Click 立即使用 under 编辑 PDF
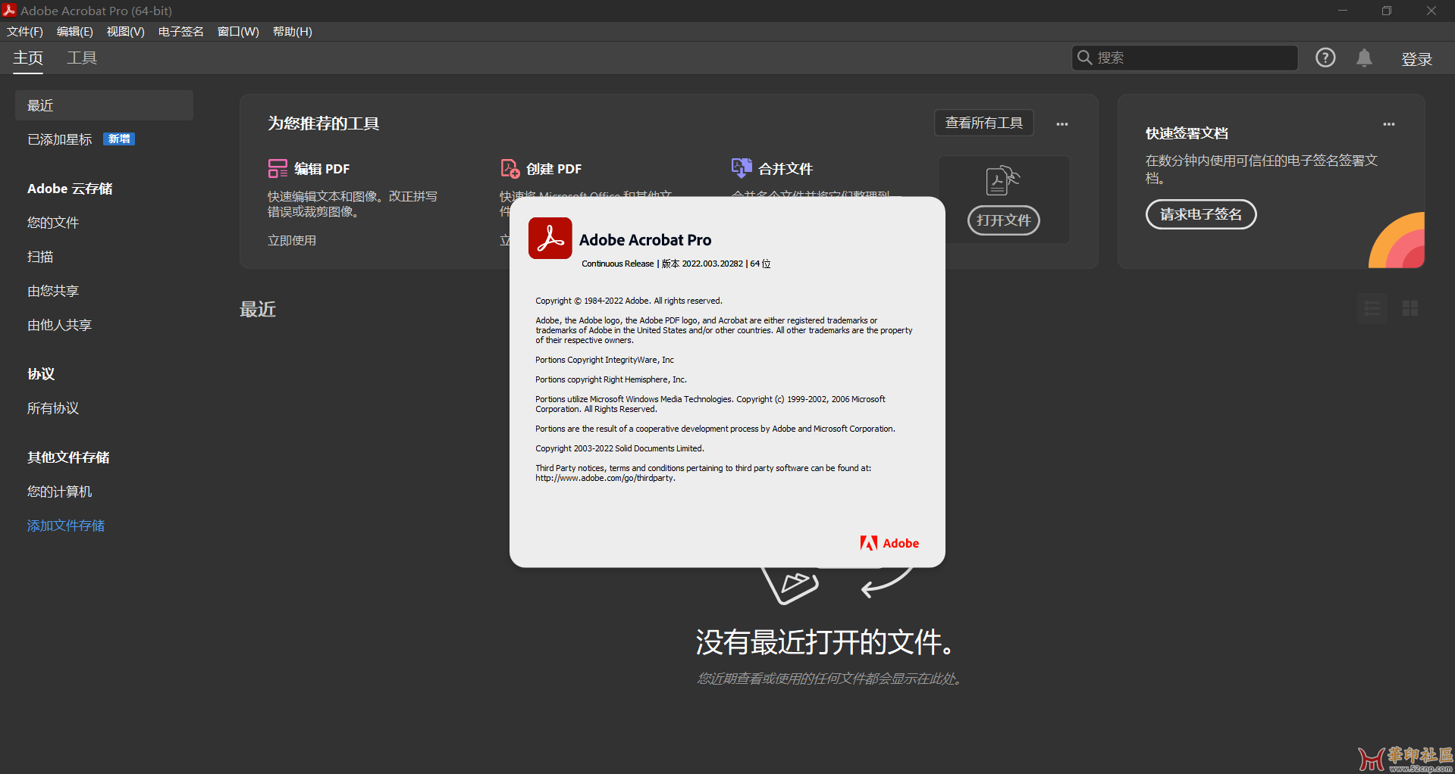Screen dimensions: 1455x774 [292, 240]
